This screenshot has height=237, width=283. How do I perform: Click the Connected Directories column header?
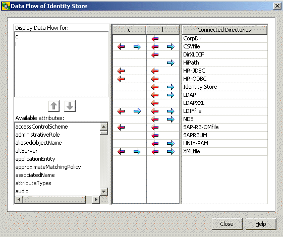pyautogui.click(x=224, y=30)
